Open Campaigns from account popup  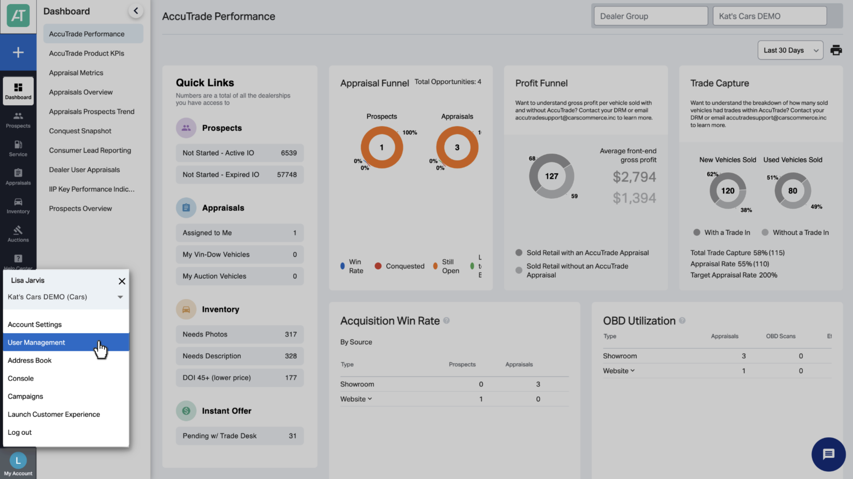66,396
